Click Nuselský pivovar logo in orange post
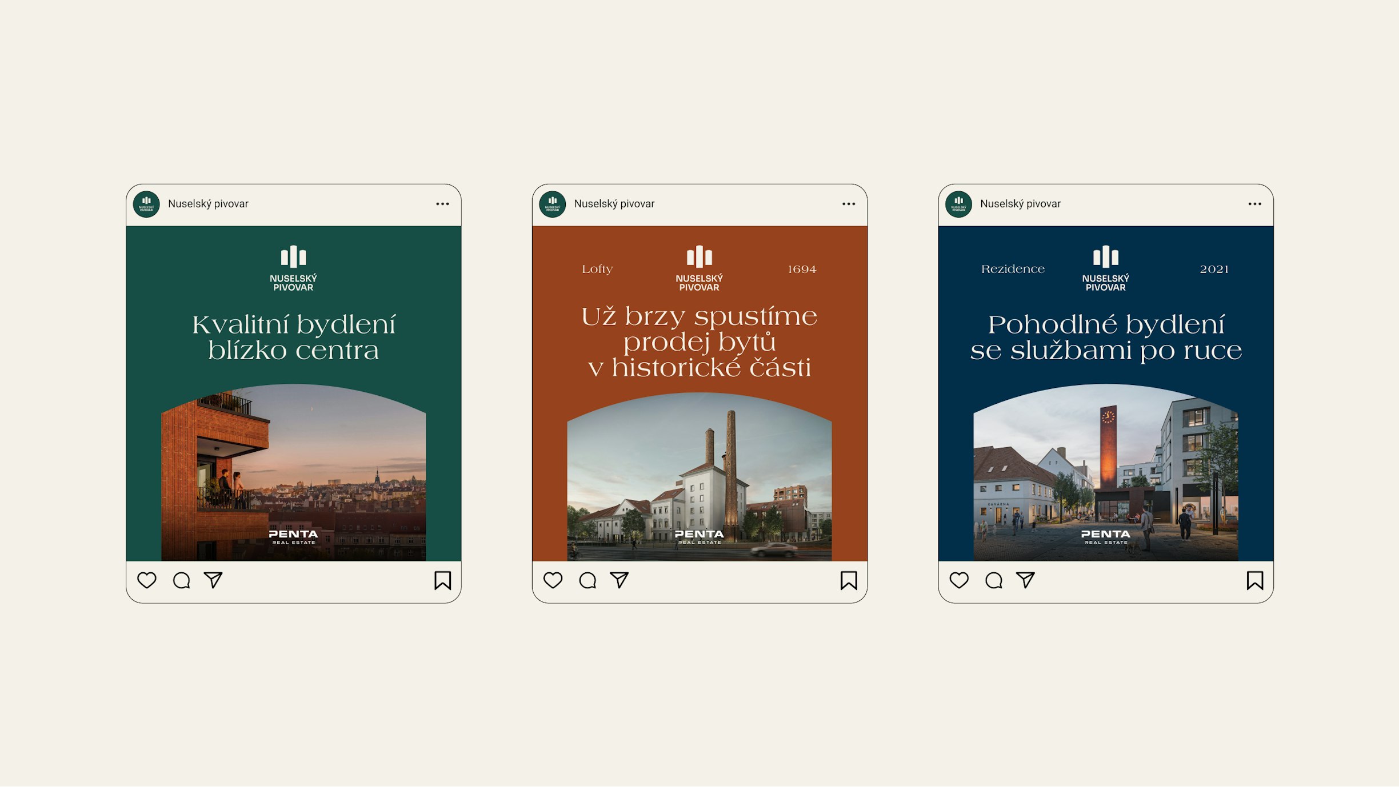Viewport: 1399px width, 787px height. (699, 268)
